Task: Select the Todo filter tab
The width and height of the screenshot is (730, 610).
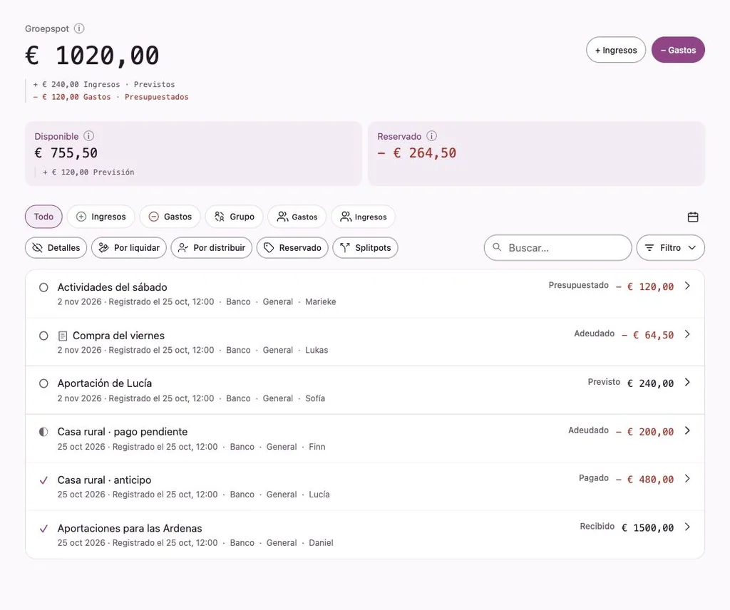Action: coord(43,217)
